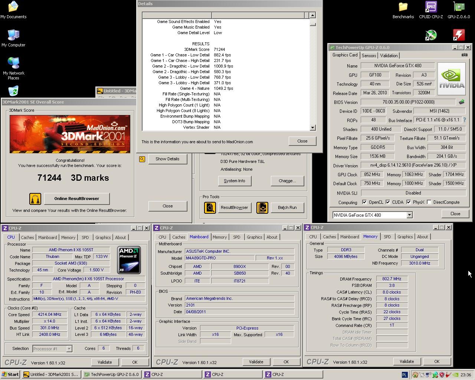Image resolution: width=475 pixels, height=380 pixels.
Task: Toggle the PhysX checkbox in GPU-Z
Action: (x=409, y=202)
